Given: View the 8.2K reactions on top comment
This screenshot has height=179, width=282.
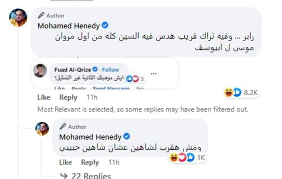Looking at the screenshot, I should [241, 92].
